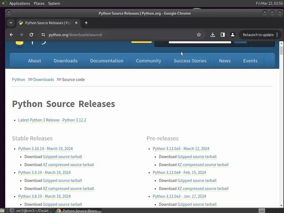Viewport: 284px width, 213px height.
Task: Click the clock showing Fri Mar 22
Action: [x=269, y=3]
